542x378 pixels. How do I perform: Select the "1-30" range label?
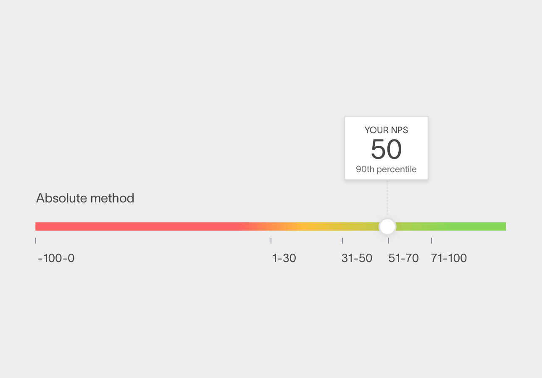(x=284, y=258)
